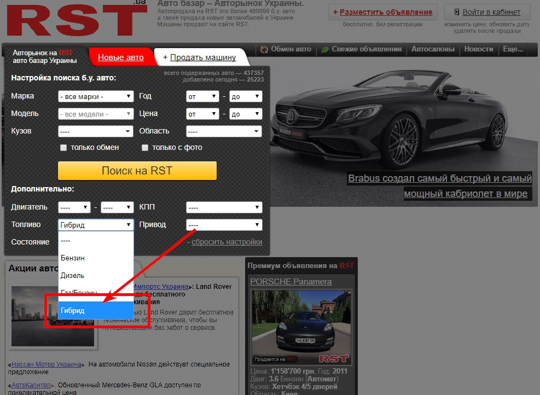Click the Porsche Panamera photo thumbnail

point(301,327)
